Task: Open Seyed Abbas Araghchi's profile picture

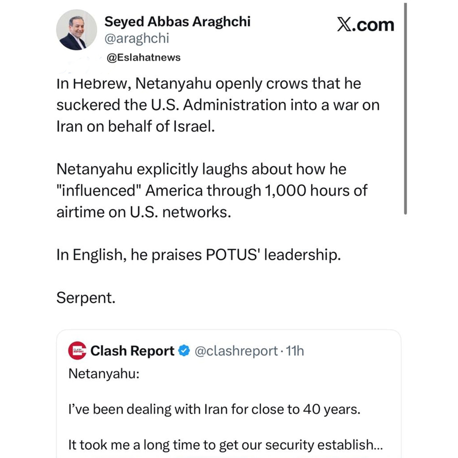Action: pos(76,30)
